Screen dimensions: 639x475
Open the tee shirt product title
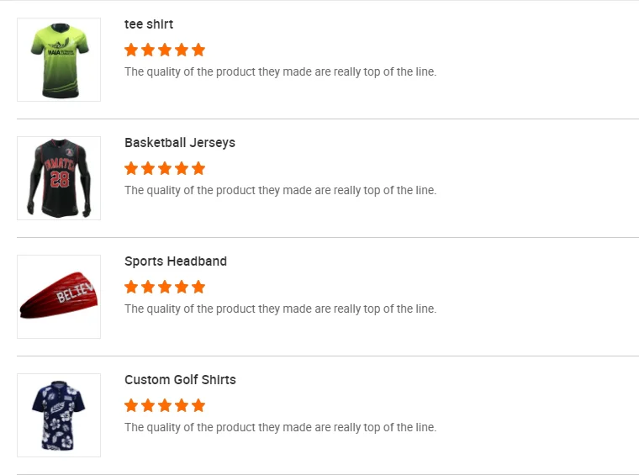point(149,24)
